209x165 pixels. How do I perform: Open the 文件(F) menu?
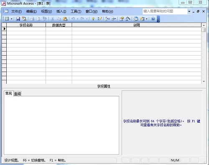16,11
